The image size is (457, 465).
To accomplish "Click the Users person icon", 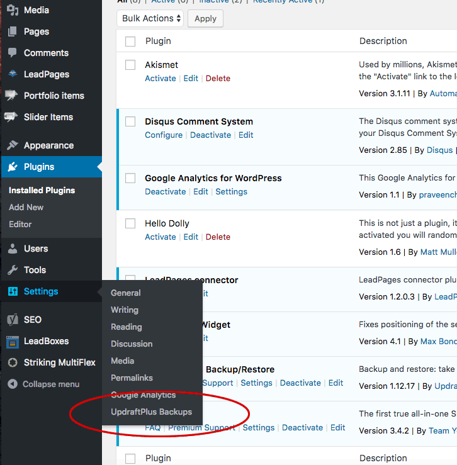I will [x=13, y=249].
